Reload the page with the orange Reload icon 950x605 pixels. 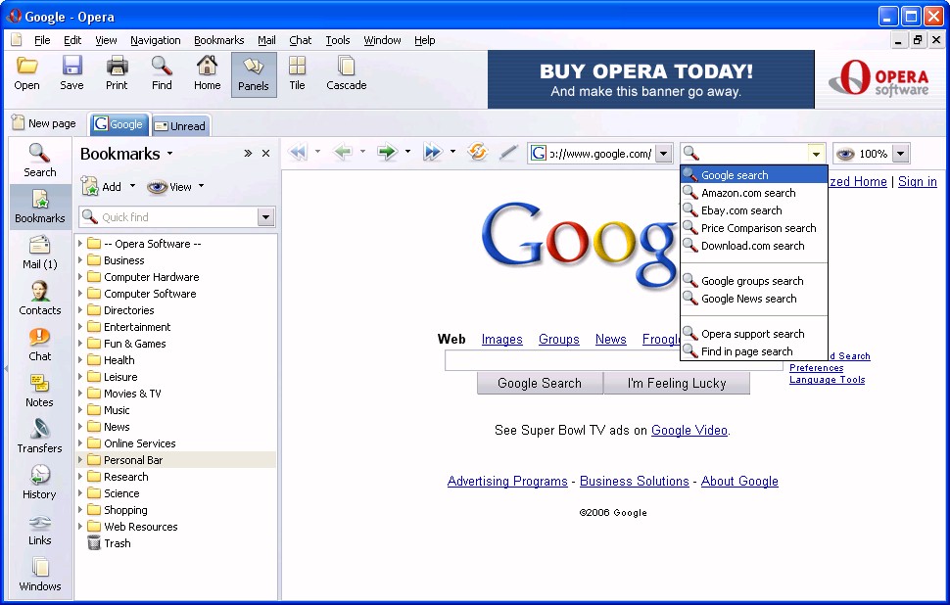[x=477, y=152]
